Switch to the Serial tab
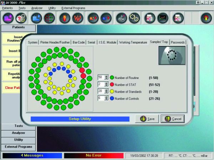The image size is (214, 160). [x=91, y=42]
